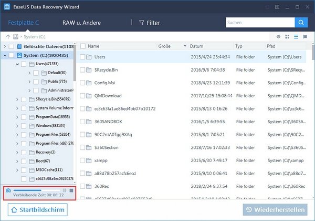Expand the Gelöschte Dateien tree node
Image resolution: width=315 pixels, height=221 pixels.
pyautogui.click(x=5, y=46)
